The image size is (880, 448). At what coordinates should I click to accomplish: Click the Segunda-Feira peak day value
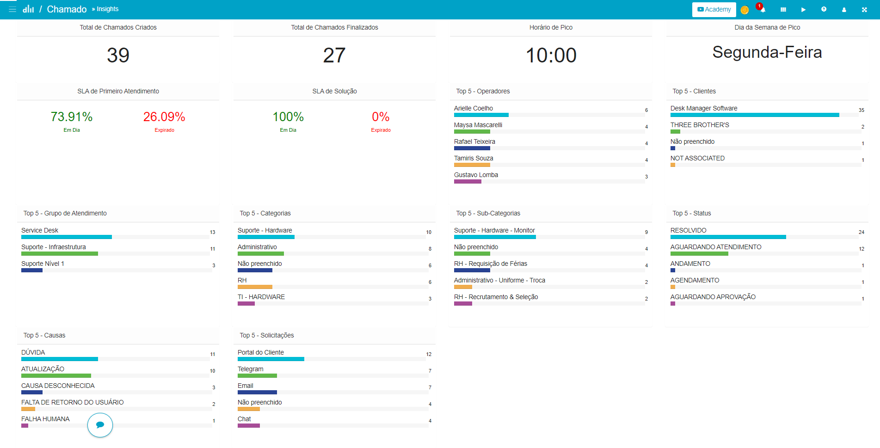click(767, 52)
